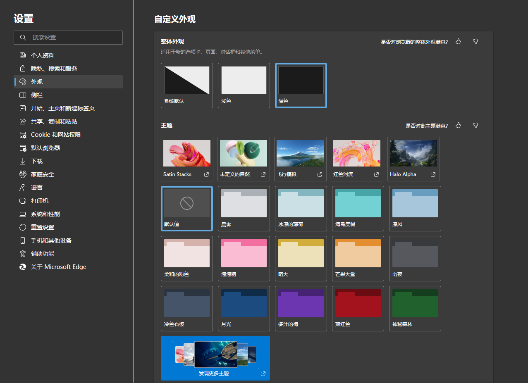
Task: Open 发现更多主题 to browse more themes
Action: pos(215,358)
